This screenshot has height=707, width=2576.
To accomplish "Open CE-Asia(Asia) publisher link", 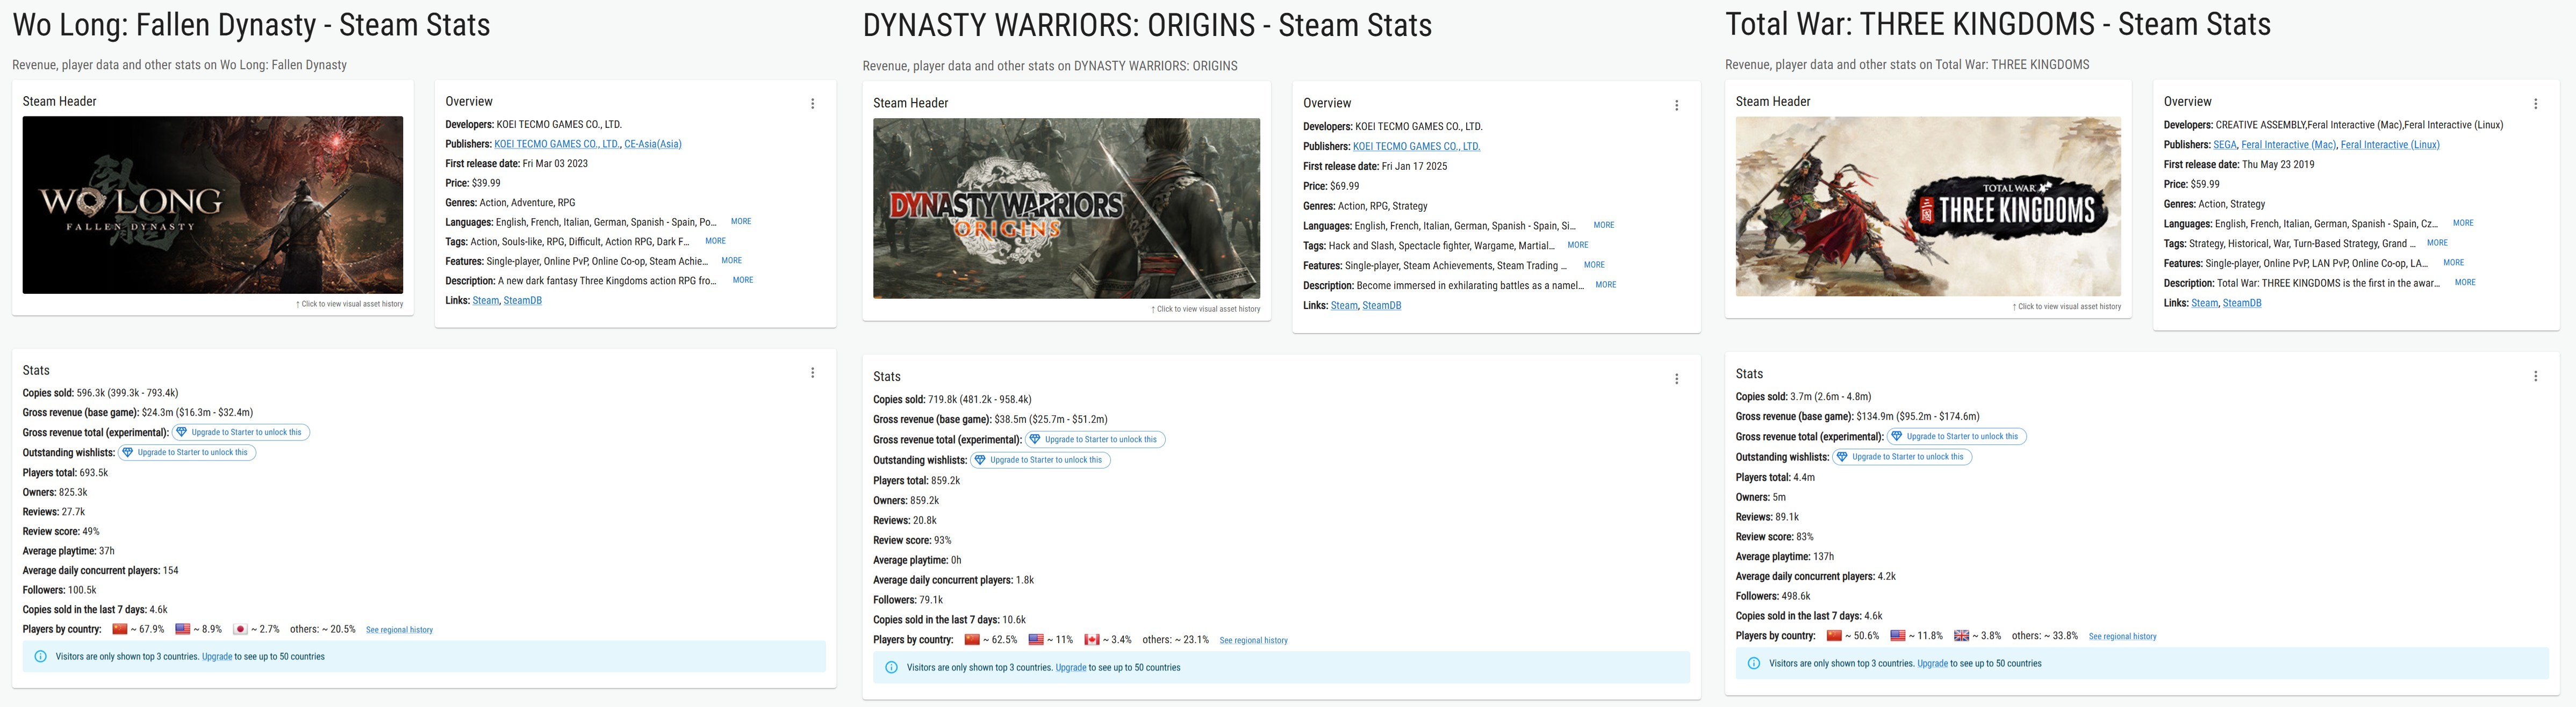I will pyautogui.click(x=653, y=144).
